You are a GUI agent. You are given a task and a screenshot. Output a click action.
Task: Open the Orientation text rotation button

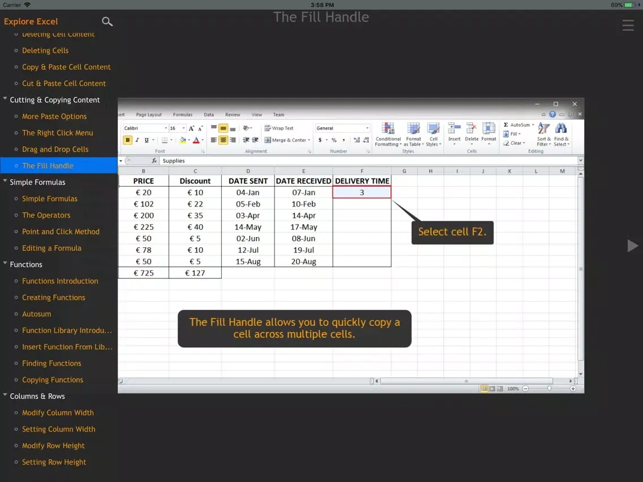[x=246, y=128]
